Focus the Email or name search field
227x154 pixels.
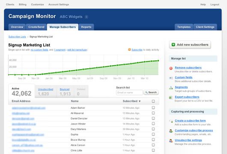(x=129, y=93)
